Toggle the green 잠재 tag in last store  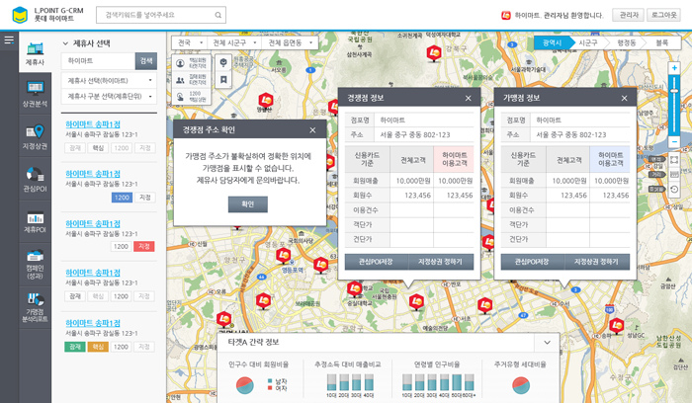pos(75,347)
